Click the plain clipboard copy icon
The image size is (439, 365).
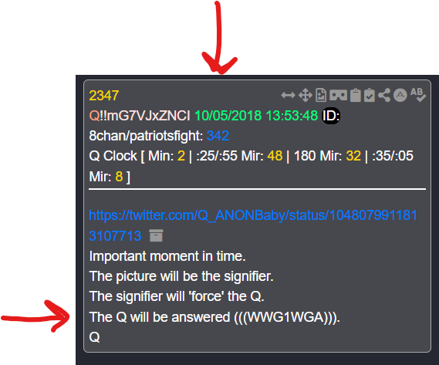pyautogui.click(x=355, y=95)
